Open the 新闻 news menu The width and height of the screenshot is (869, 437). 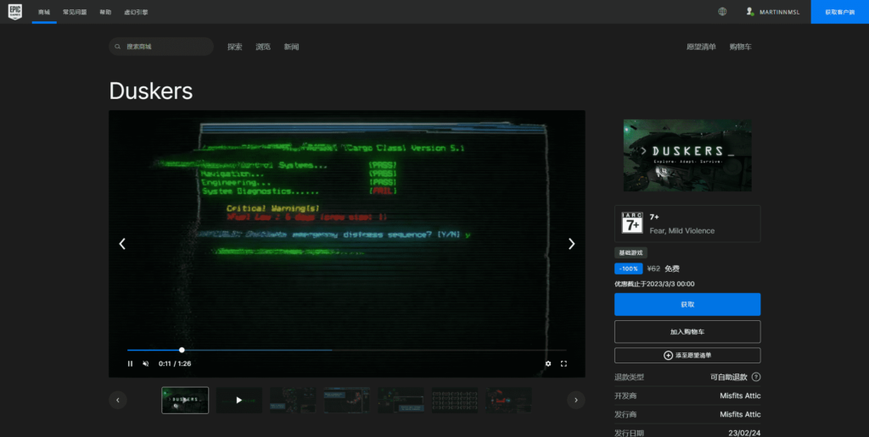coord(292,47)
